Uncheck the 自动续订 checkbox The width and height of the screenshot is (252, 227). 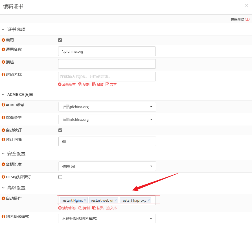coord(60,130)
